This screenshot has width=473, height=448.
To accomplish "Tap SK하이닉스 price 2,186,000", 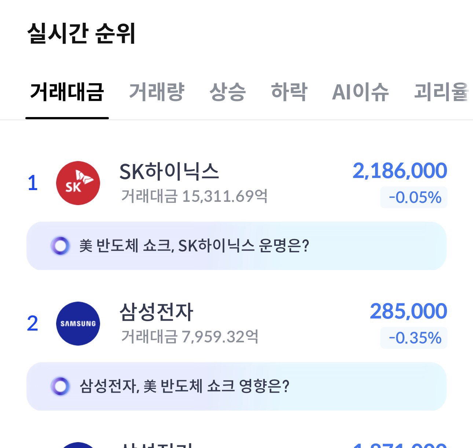I will tap(400, 171).
